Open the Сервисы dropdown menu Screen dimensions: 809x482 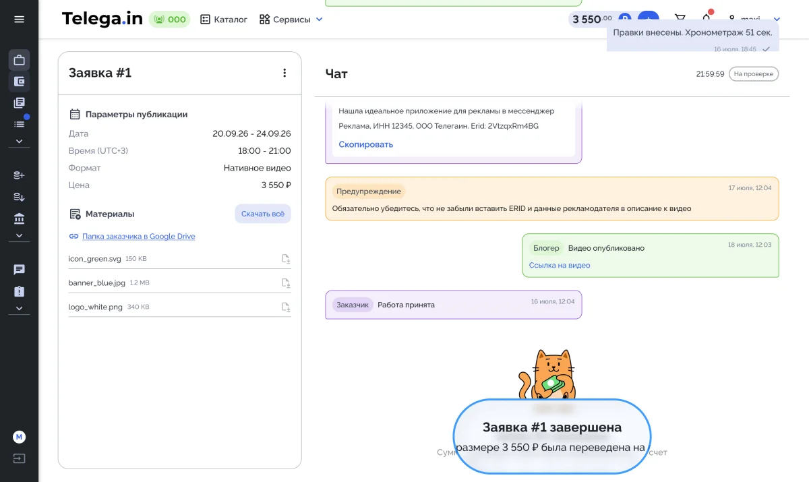point(291,20)
